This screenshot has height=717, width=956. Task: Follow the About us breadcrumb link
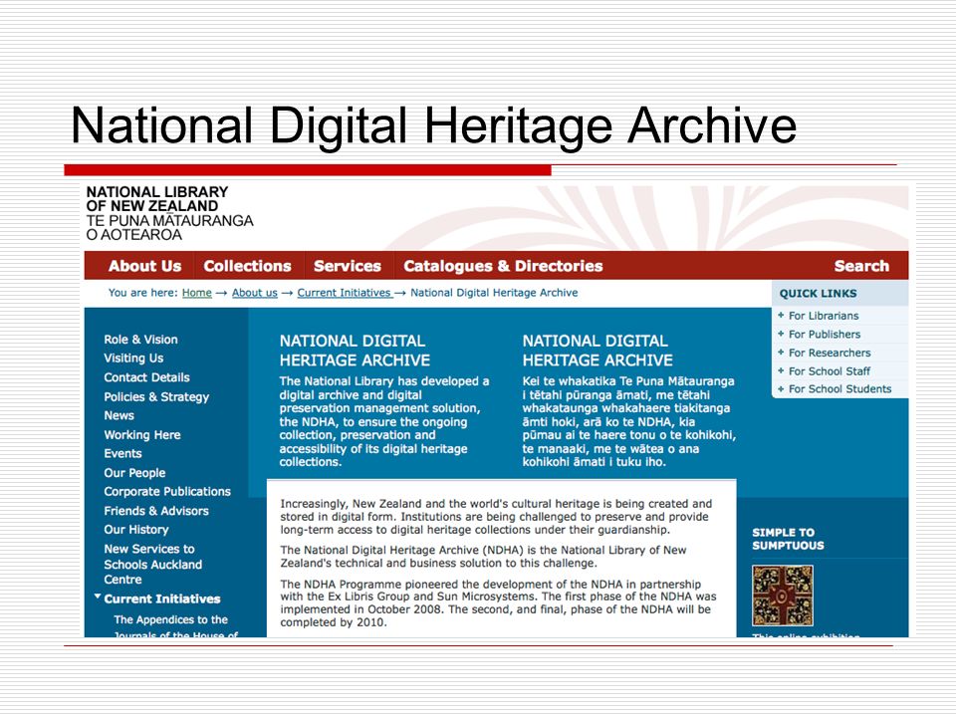[x=254, y=293]
